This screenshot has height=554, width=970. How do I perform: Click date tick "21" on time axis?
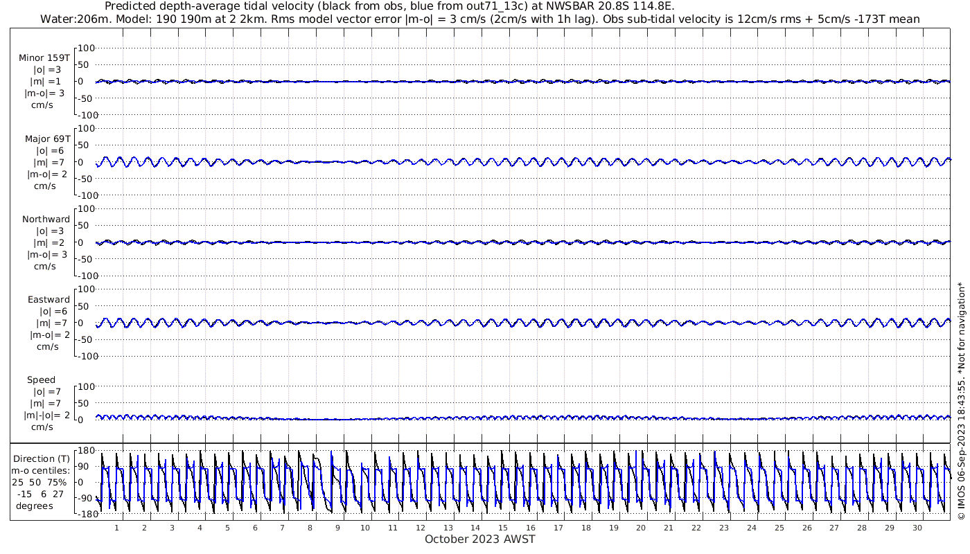click(669, 528)
